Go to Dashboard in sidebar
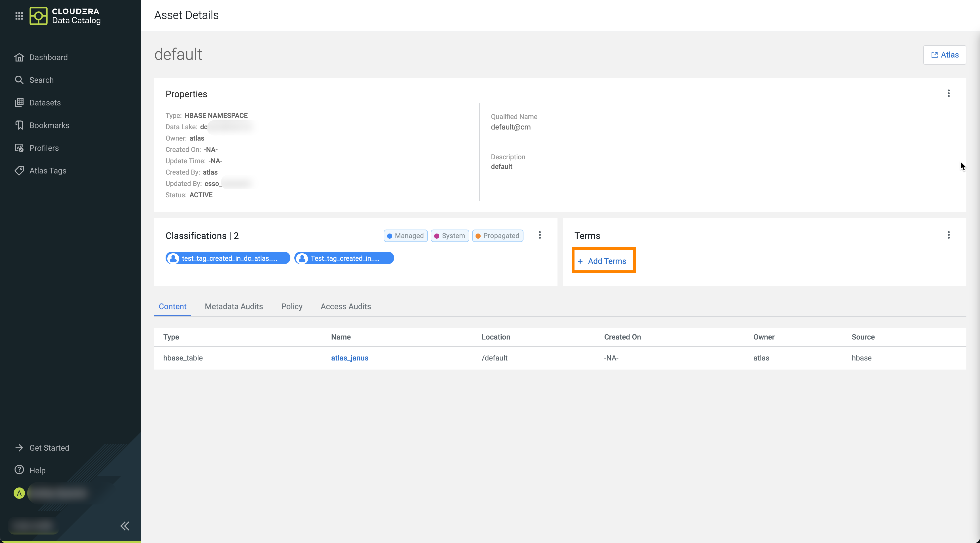This screenshot has height=543, width=980. (48, 58)
